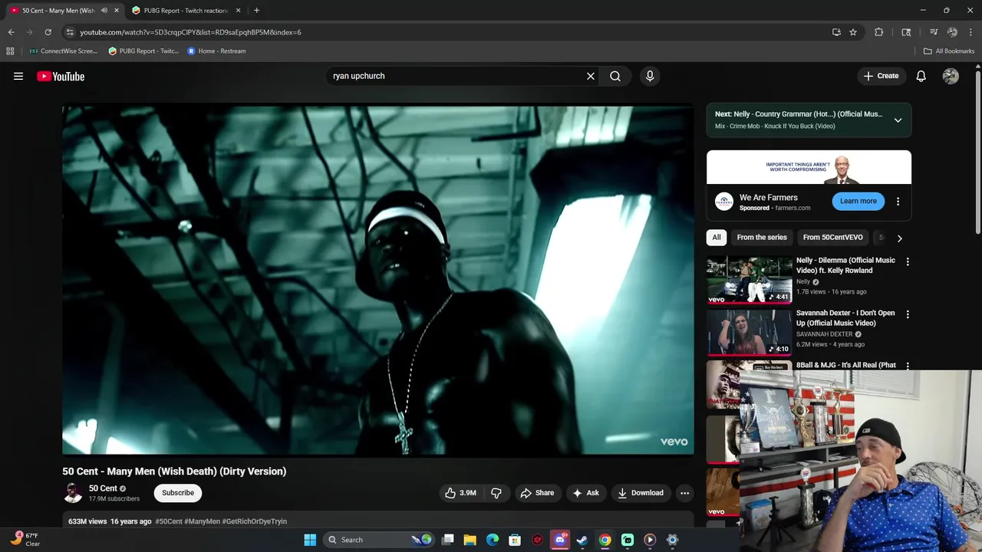Open the weather widget showing 67°F
982x552 pixels.
point(25,540)
